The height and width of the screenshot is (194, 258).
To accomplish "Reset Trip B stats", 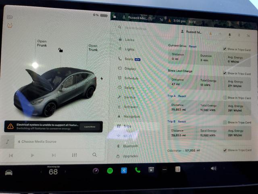I will 182,122.
